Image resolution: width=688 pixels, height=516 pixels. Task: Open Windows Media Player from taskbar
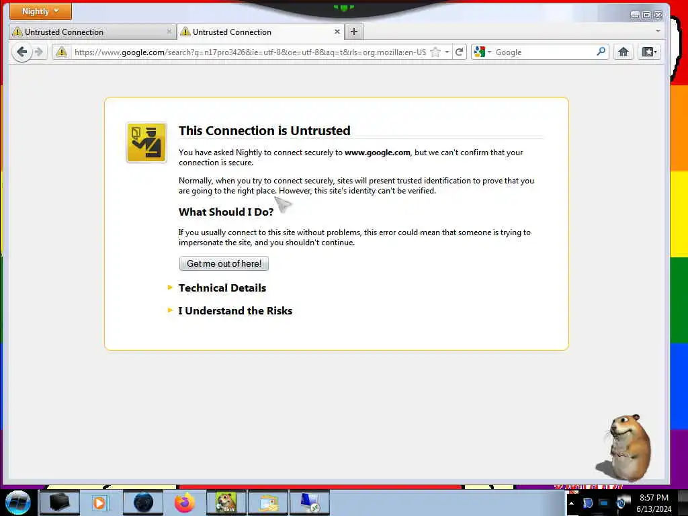[x=99, y=503]
